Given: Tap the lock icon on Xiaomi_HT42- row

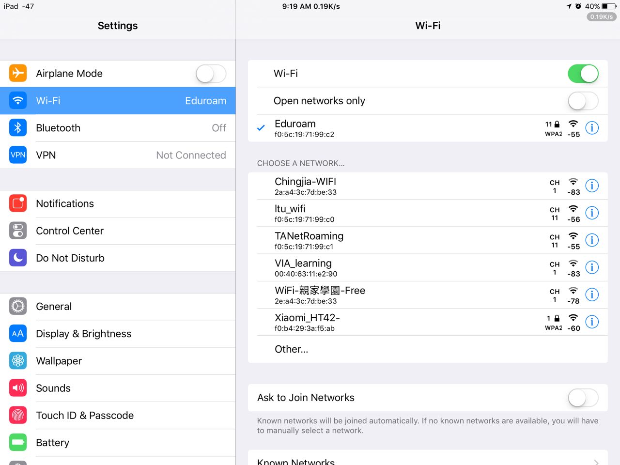Looking at the screenshot, I should click(557, 318).
